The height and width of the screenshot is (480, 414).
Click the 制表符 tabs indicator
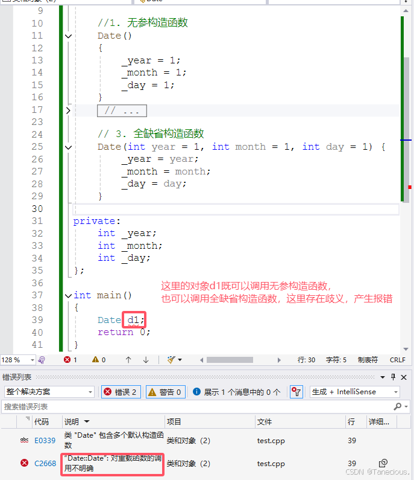click(x=368, y=360)
